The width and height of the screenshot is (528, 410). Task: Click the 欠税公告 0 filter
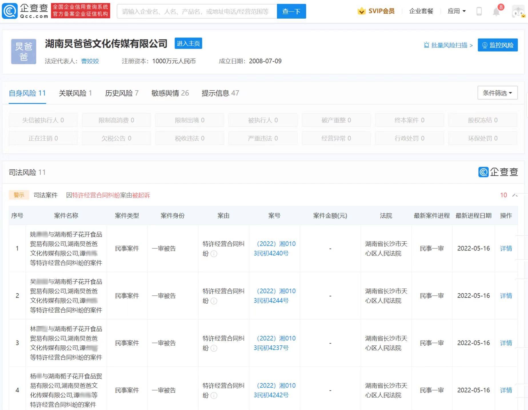tap(116, 138)
